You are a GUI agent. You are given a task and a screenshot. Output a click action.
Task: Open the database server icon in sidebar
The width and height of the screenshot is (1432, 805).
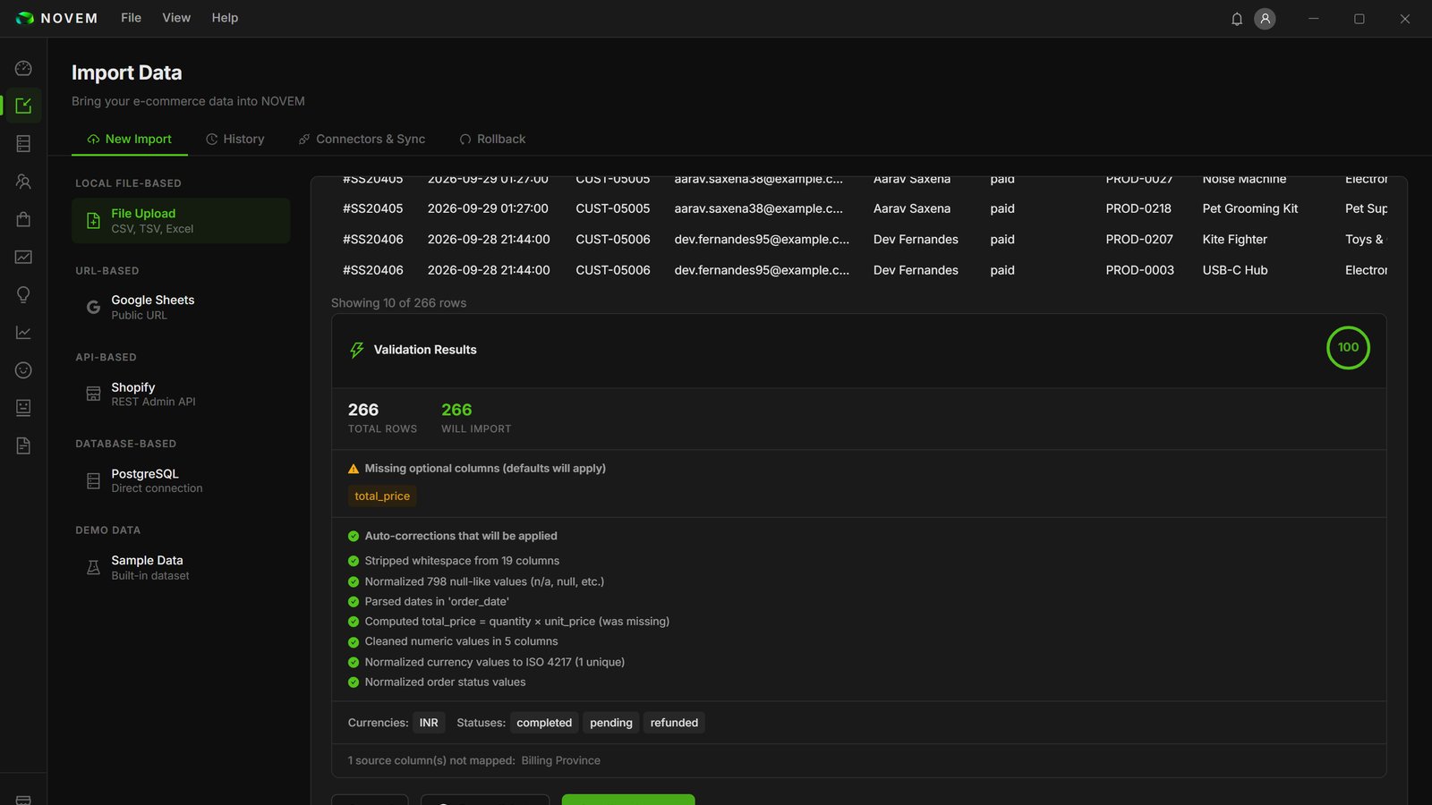click(23, 144)
